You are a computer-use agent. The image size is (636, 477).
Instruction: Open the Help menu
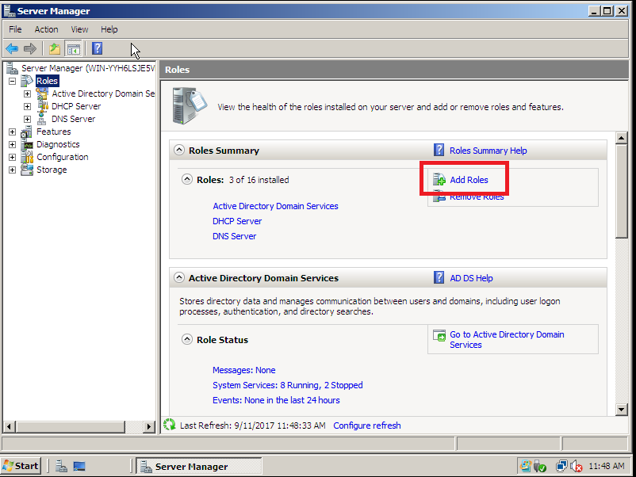109,29
